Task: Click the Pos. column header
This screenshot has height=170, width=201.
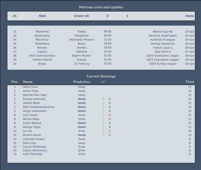Action: (x=15, y=82)
